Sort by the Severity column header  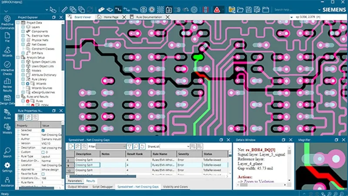(x=189, y=154)
